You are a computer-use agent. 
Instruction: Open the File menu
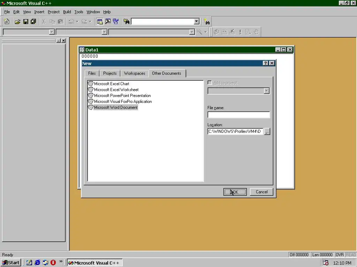[7, 12]
